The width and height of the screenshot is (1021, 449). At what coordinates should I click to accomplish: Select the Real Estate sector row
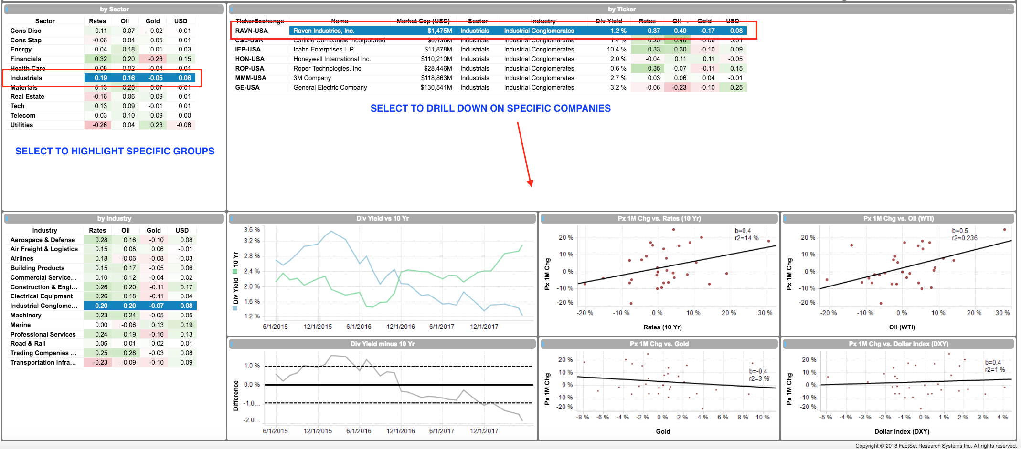click(x=101, y=96)
